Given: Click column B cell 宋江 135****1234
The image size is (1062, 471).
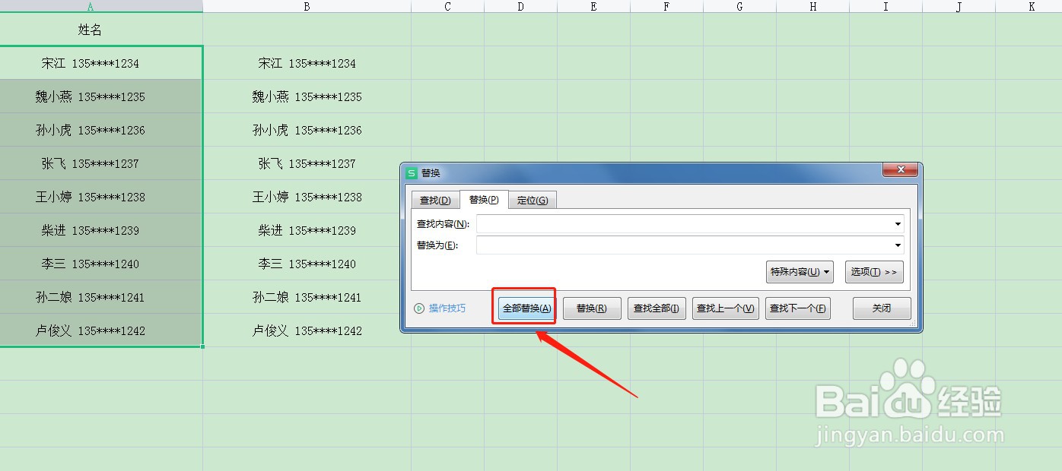Looking at the screenshot, I should (x=307, y=63).
